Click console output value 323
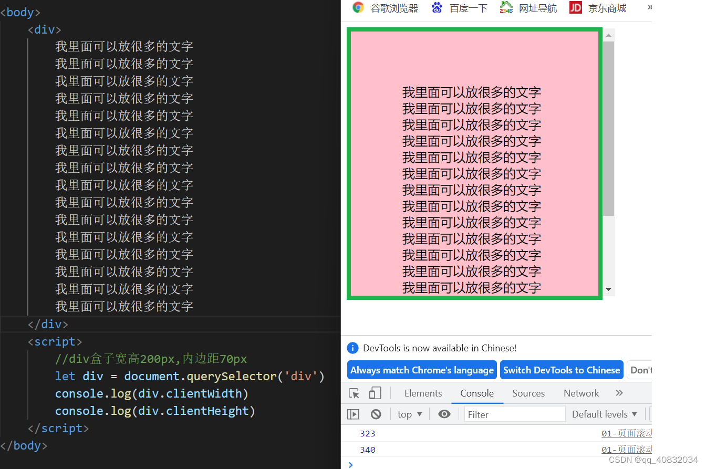This screenshot has width=706, height=469. coord(368,433)
